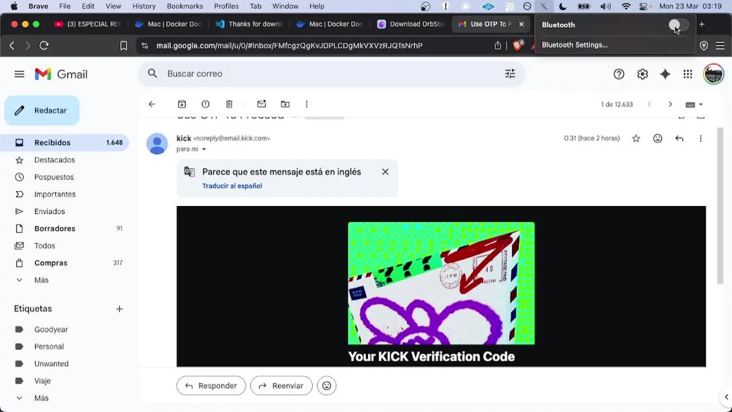Star the kick email
The image size is (732, 412).
click(x=636, y=138)
